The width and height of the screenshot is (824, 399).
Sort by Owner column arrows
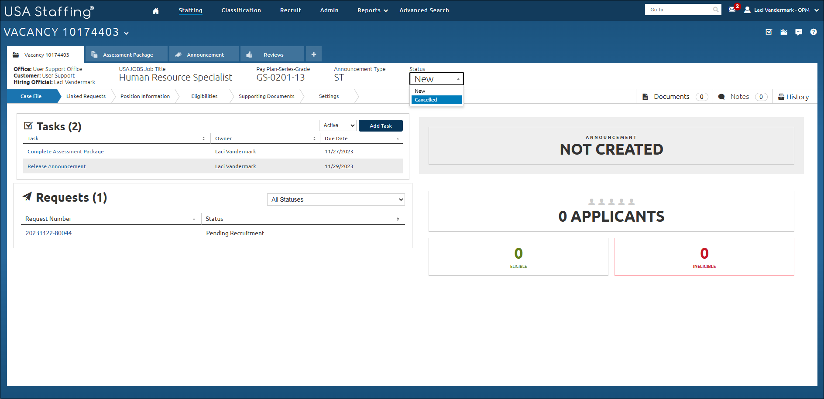point(314,139)
